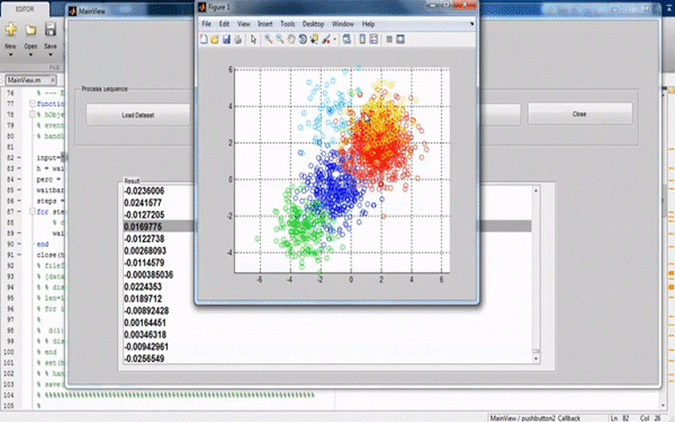
Task: Click the Save disk icon in the Editor ribbon
Action: 50,29
